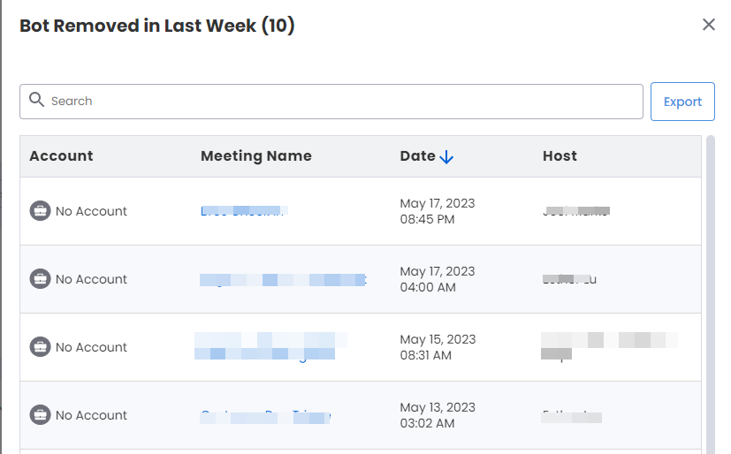Open meeting link dated May 17 08:45 PM
The image size is (731, 454).
[x=244, y=211]
